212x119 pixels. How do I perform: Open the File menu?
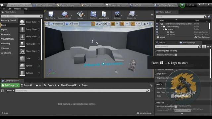(x=3, y=9)
